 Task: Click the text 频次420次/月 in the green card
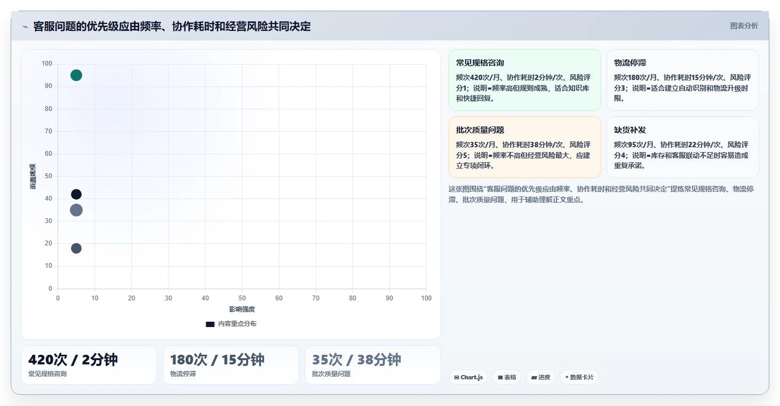tap(479, 78)
